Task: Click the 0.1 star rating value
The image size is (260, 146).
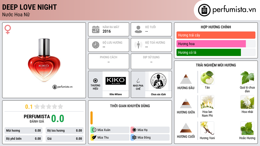Action: coord(29,107)
